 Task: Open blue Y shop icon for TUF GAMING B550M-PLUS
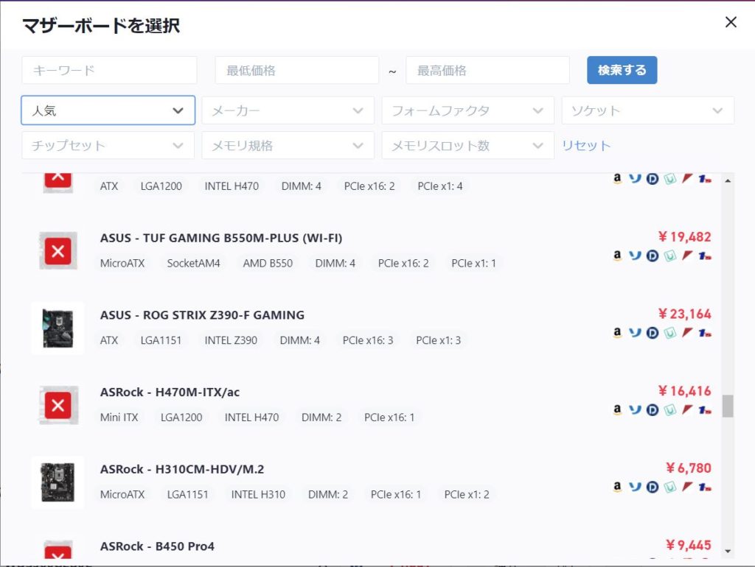[x=635, y=256]
